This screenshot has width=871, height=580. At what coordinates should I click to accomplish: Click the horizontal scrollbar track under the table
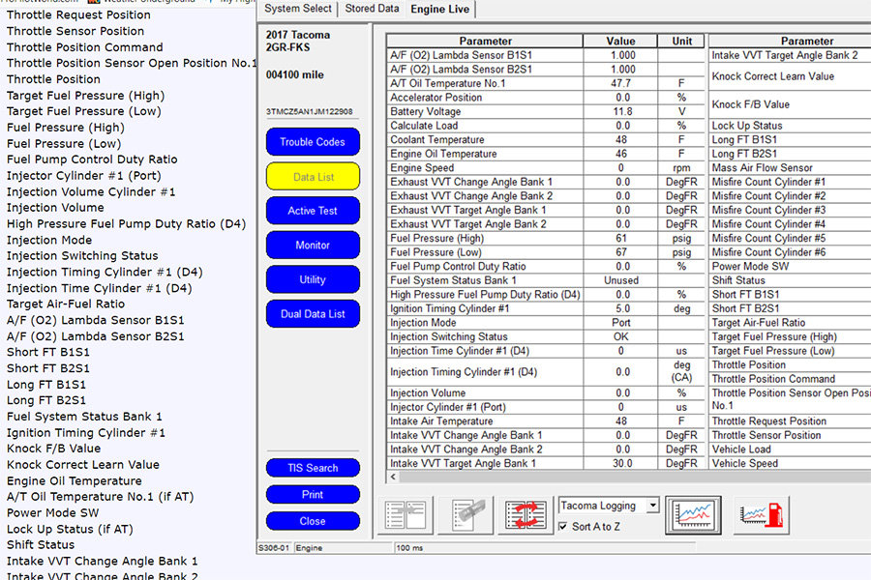click(x=634, y=477)
